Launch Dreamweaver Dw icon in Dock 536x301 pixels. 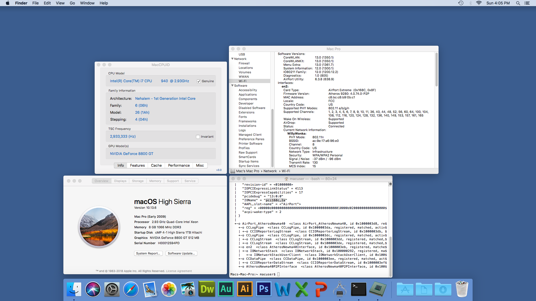(207, 289)
